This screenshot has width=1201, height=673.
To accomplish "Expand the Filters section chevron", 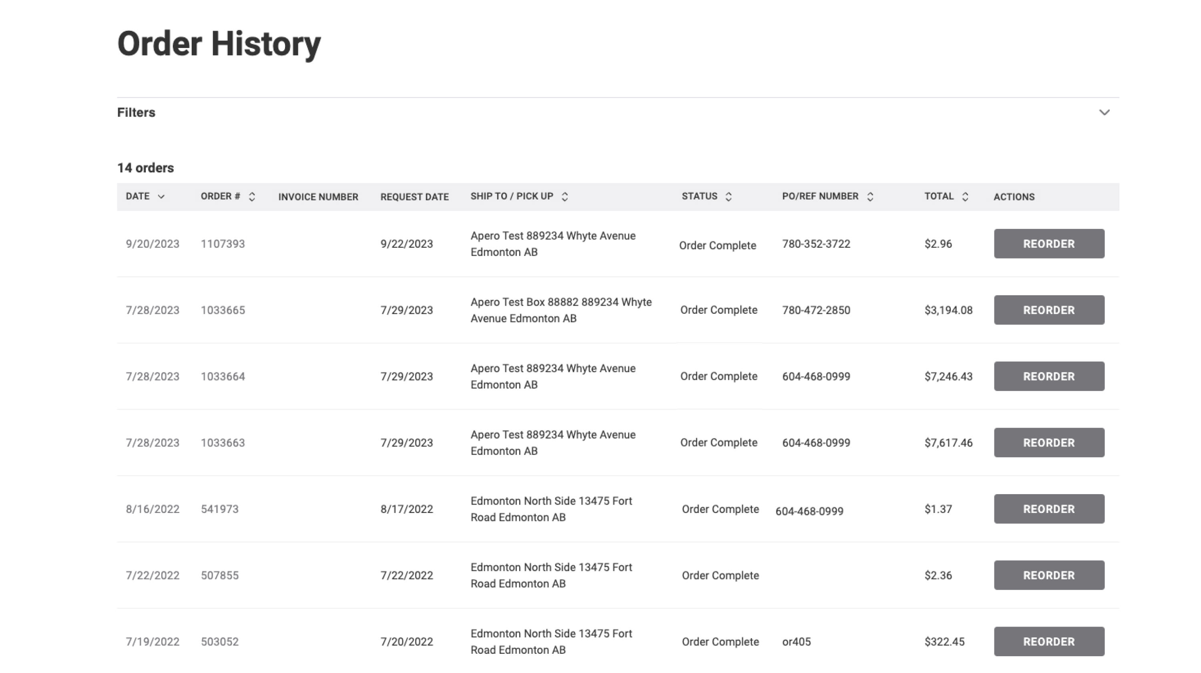I will coord(1104,112).
